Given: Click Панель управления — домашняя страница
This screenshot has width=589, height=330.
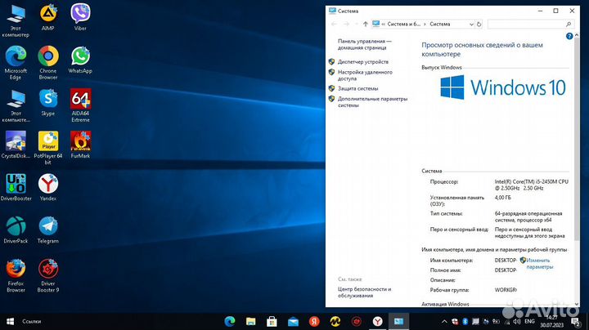Looking at the screenshot, I should pos(364,44).
